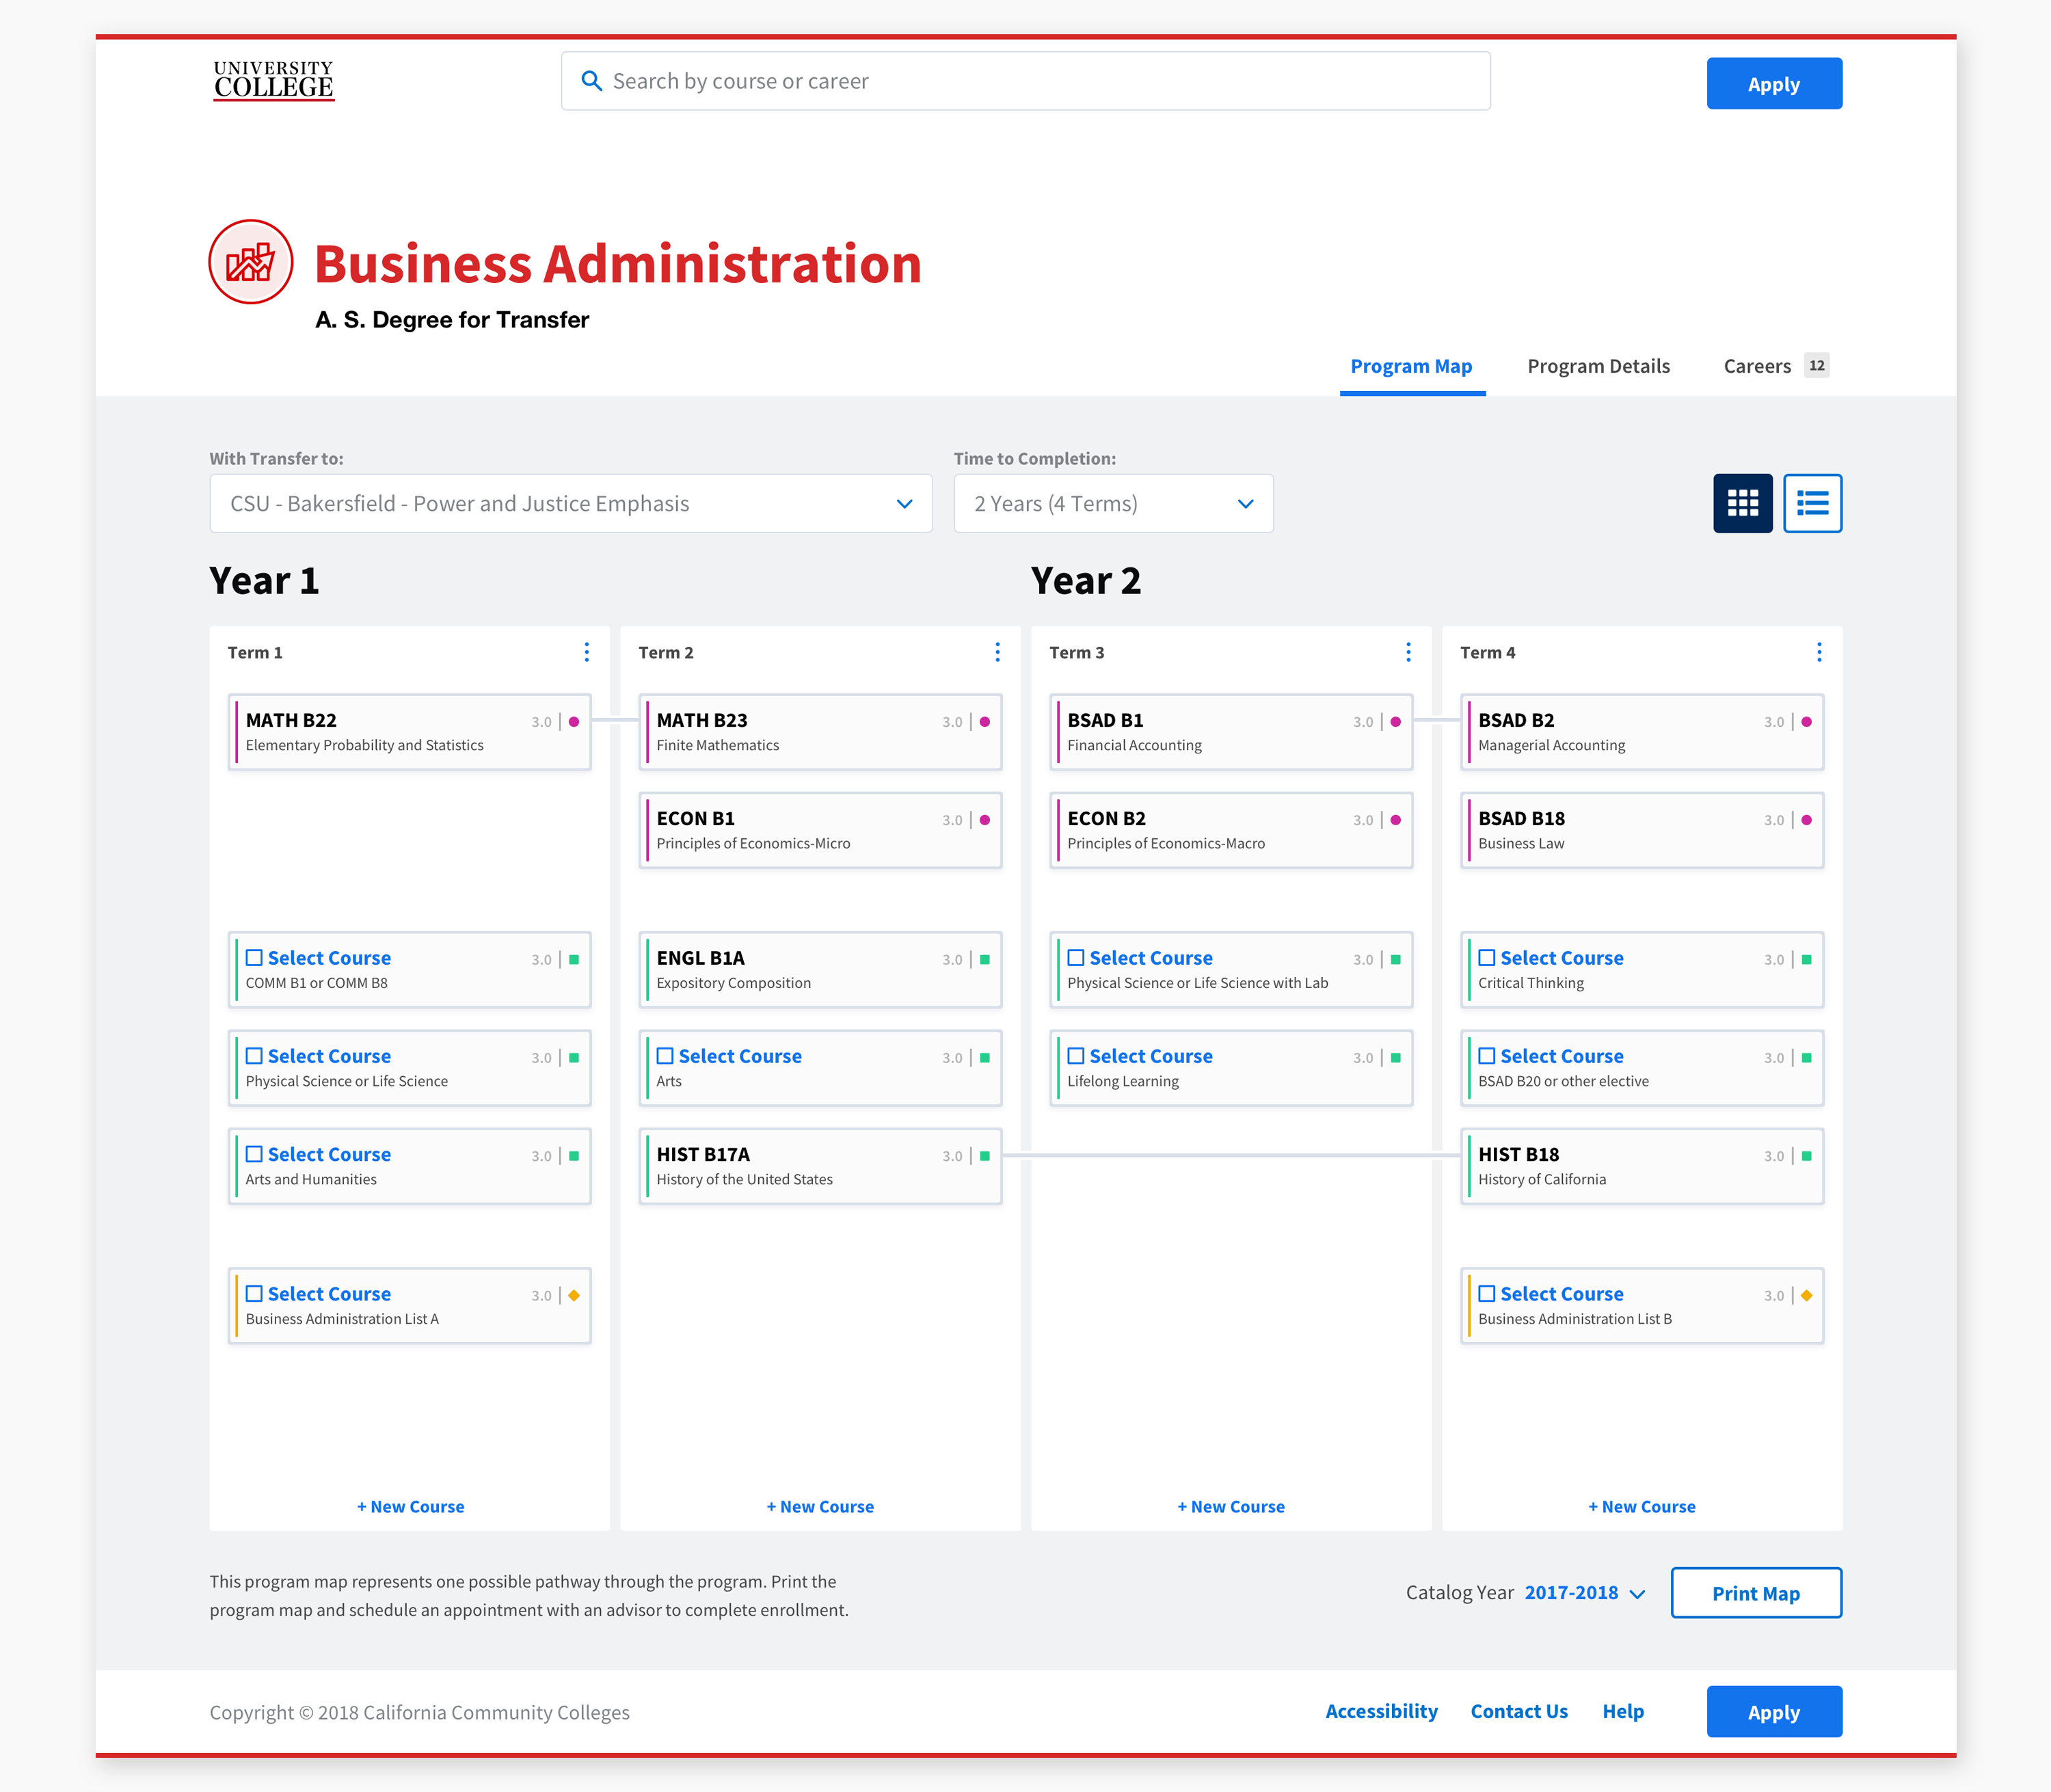2051x1792 pixels.
Task: Check the Term 2 Arts course checkbox
Action: coord(665,1056)
